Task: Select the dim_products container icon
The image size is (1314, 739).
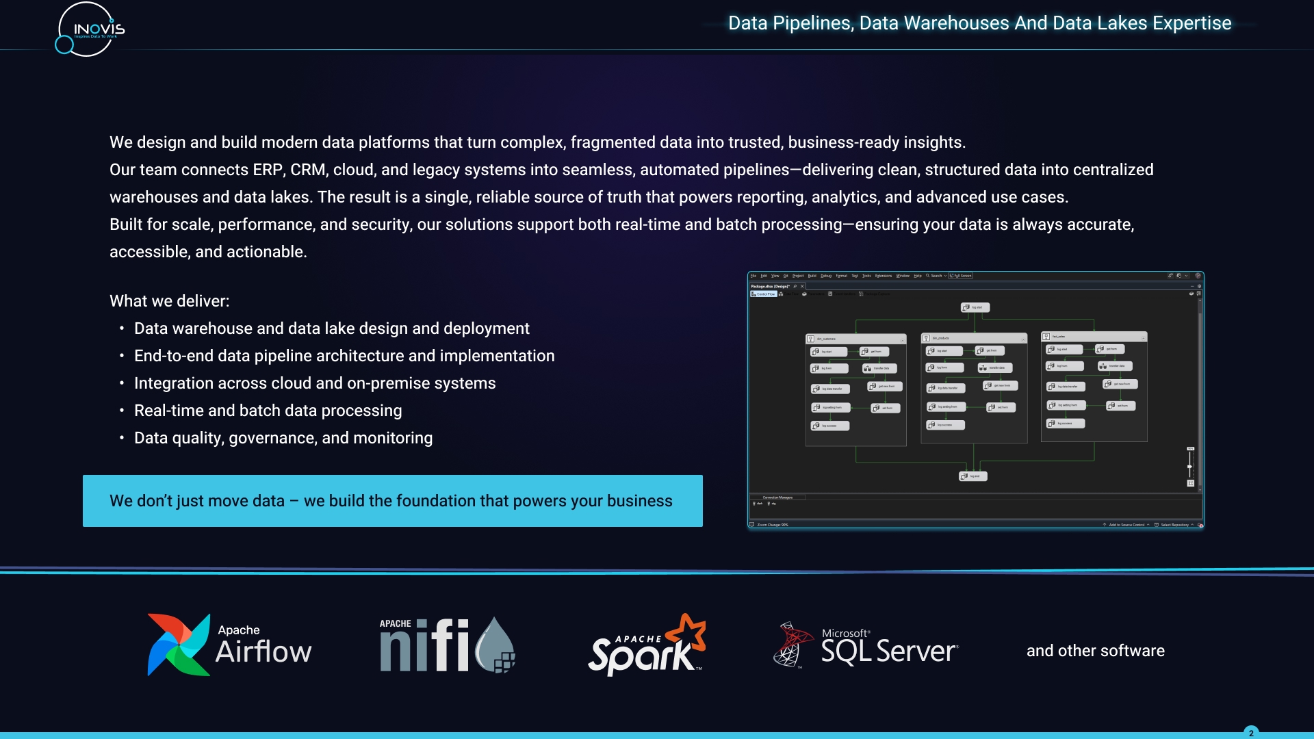Action: click(926, 338)
